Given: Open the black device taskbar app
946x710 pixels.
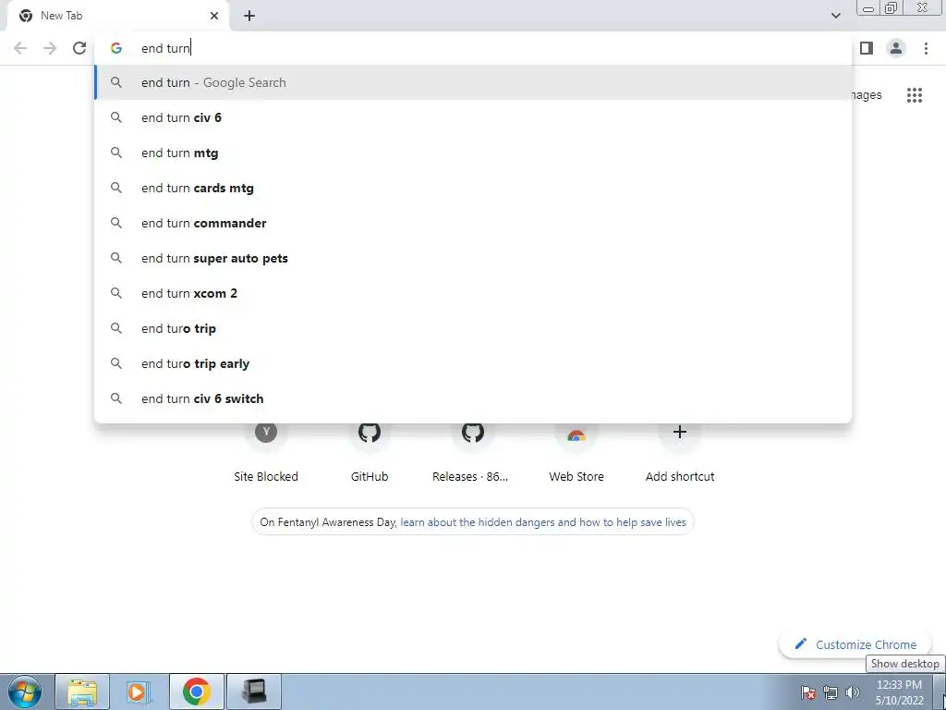Looking at the screenshot, I should point(254,692).
